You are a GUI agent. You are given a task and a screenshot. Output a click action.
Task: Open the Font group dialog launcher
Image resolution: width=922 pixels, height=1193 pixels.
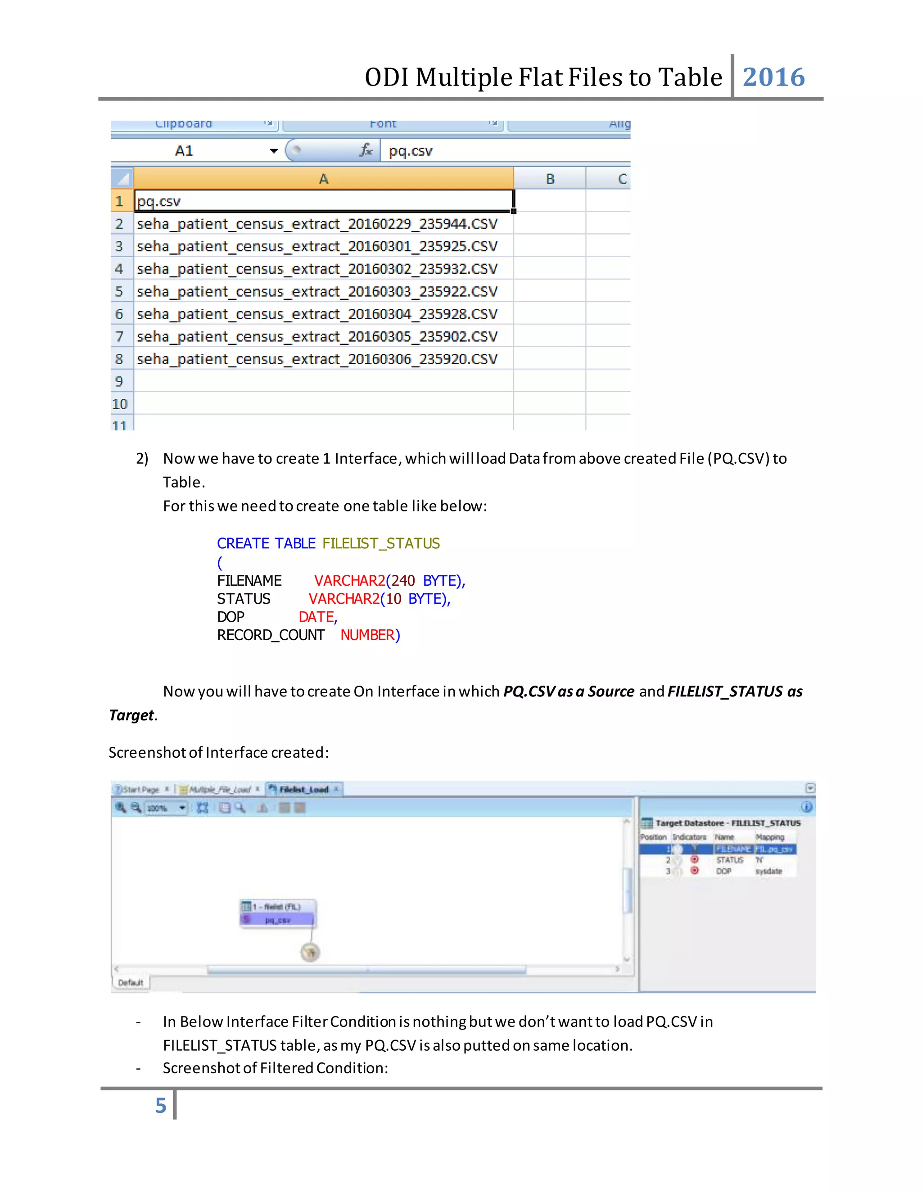pyautogui.click(x=494, y=123)
